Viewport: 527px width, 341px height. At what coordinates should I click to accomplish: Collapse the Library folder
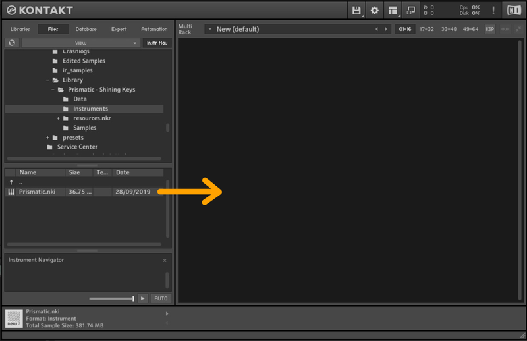point(47,80)
